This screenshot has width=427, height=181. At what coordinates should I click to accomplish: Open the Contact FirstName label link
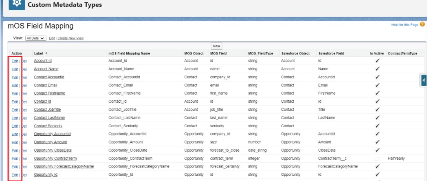[50, 93]
